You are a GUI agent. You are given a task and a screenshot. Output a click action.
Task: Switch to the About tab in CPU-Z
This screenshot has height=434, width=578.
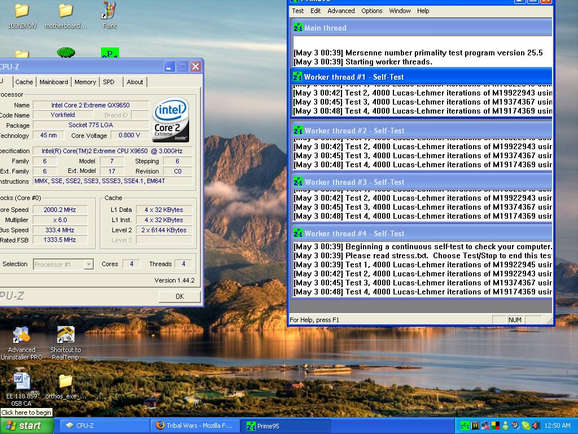(x=135, y=82)
